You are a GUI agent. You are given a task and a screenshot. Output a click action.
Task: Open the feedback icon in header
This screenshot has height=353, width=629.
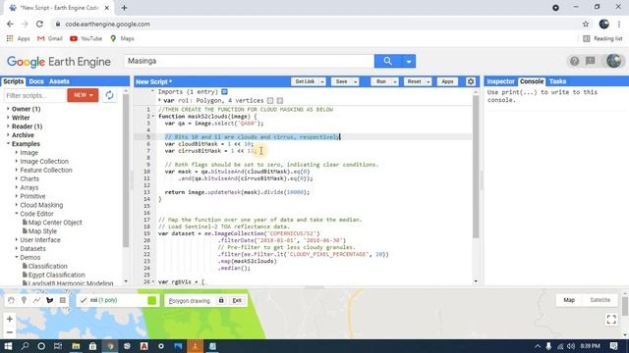click(590, 61)
